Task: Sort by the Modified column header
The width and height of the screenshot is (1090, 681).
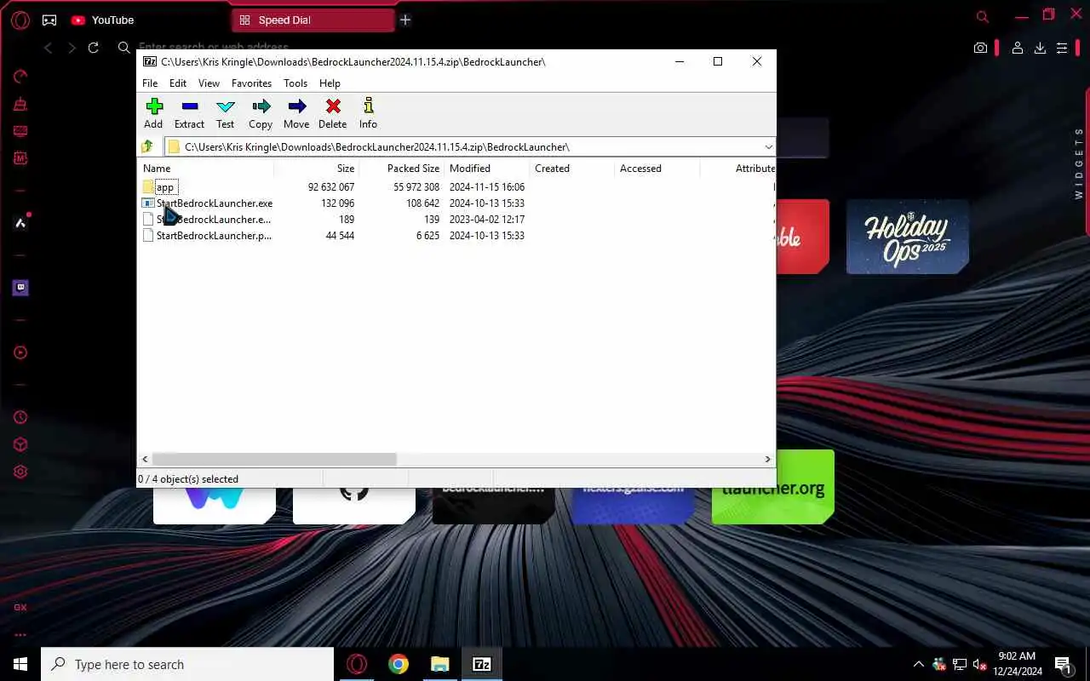Action: click(487, 169)
